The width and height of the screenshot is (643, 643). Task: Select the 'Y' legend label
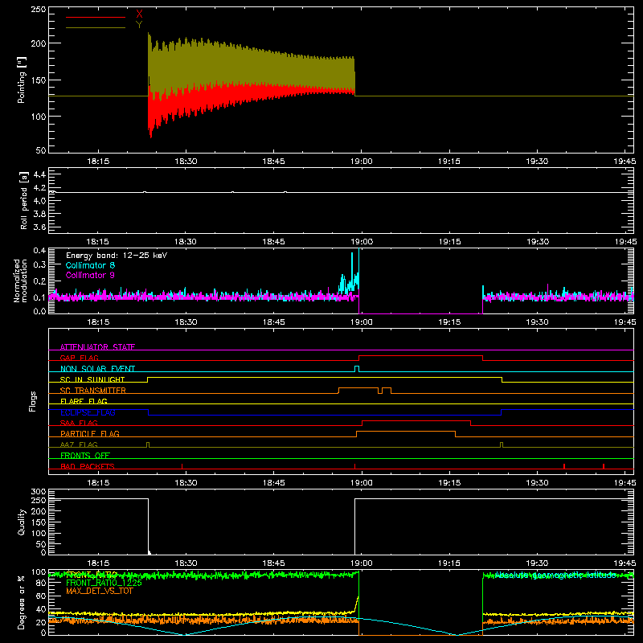coord(139,25)
